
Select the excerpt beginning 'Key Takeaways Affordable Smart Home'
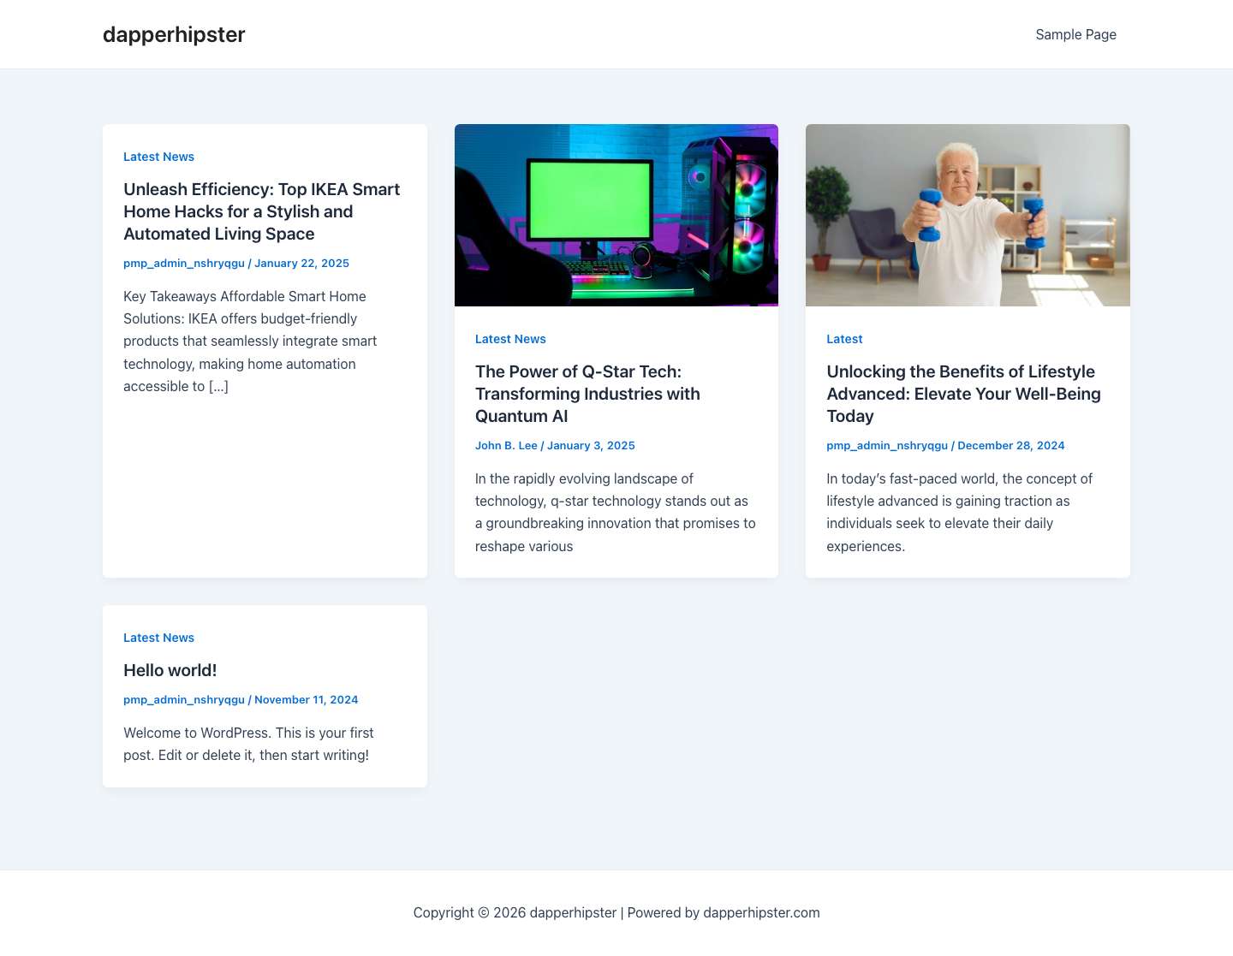tap(250, 341)
